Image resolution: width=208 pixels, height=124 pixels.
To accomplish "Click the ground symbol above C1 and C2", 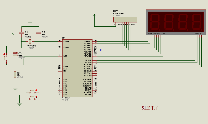I will pos(30,21).
